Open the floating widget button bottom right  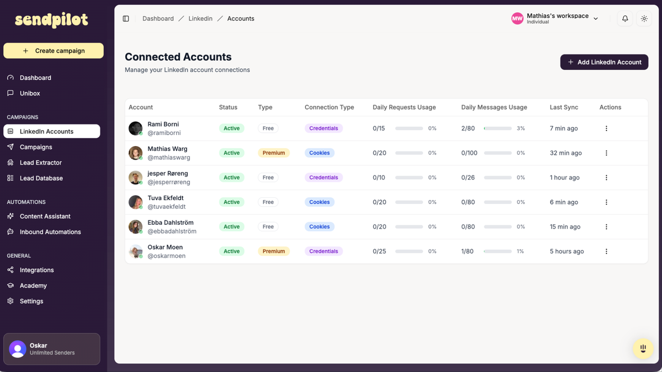[x=643, y=348]
